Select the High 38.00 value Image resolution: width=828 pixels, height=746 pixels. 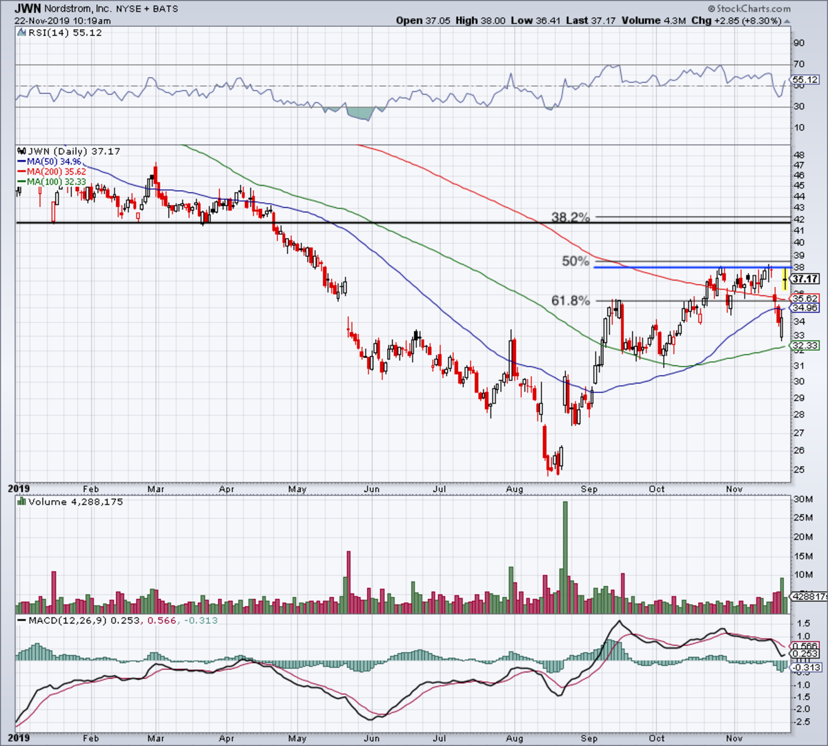[x=480, y=21]
